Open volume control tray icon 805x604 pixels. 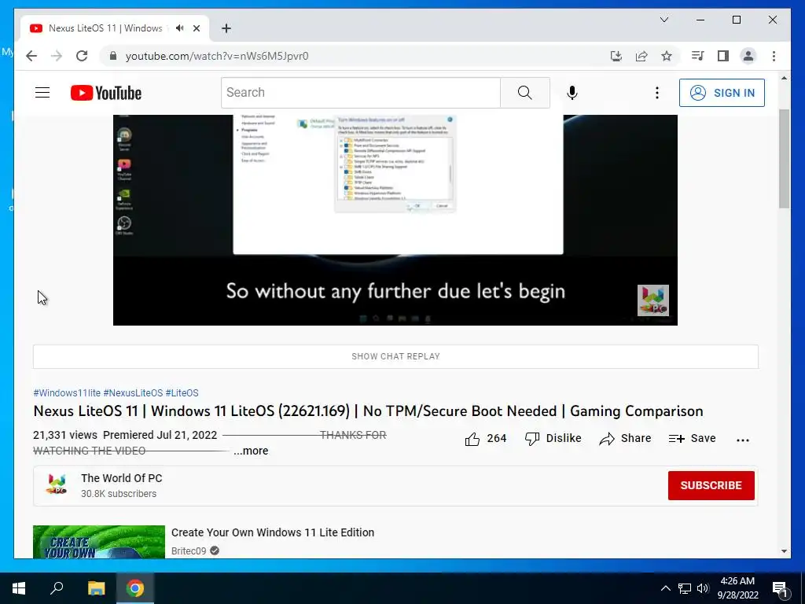click(x=703, y=588)
